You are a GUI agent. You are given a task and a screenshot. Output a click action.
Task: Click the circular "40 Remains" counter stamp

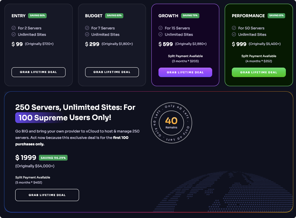click(172, 123)
